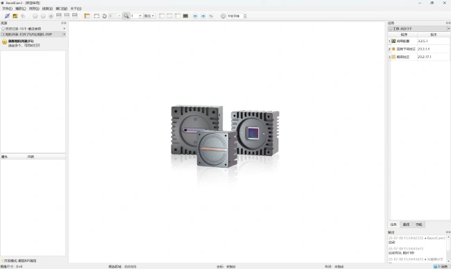Select the top-panel layout icon
The width and height of the screenshot is (451, 269).
pos(170,16)
